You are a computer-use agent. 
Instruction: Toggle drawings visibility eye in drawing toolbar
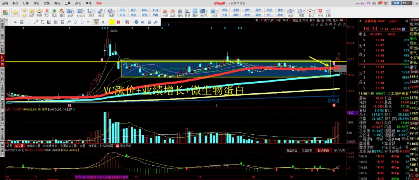(143, 22)
